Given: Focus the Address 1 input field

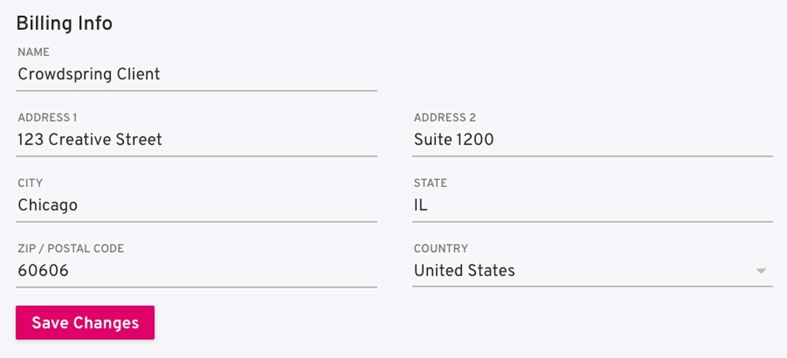Looking at the screenshot, I should point(195,140).
